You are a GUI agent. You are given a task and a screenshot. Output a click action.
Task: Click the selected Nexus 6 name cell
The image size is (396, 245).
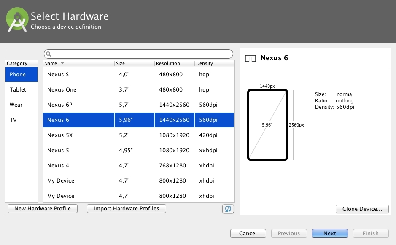click(78, 120)
